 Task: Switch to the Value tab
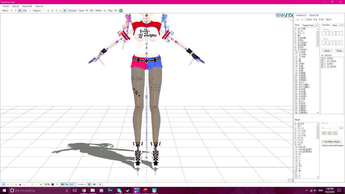click(x=335, y=25)
